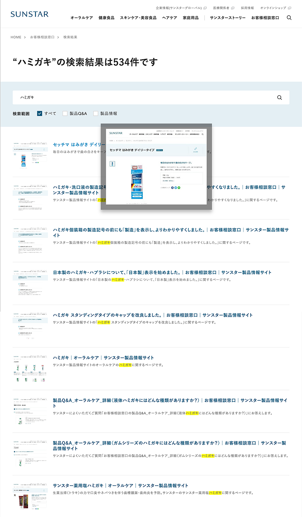Open 企業情報(サンスターグローバル) link

pyautogui.click(x=179, y=8)
